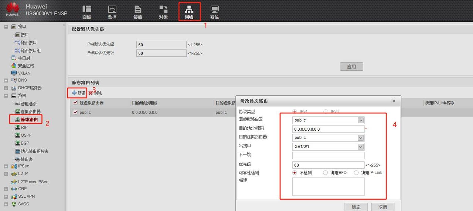
Task: Open 静态路由 icon item
Action: click(17, 119)
